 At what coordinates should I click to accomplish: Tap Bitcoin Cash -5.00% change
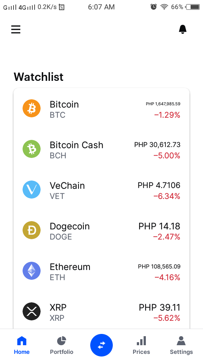167,156
